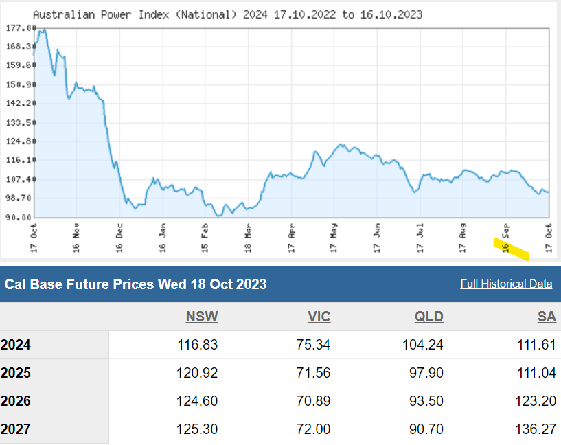Click the 2027 row label

(x=16, y=429)
